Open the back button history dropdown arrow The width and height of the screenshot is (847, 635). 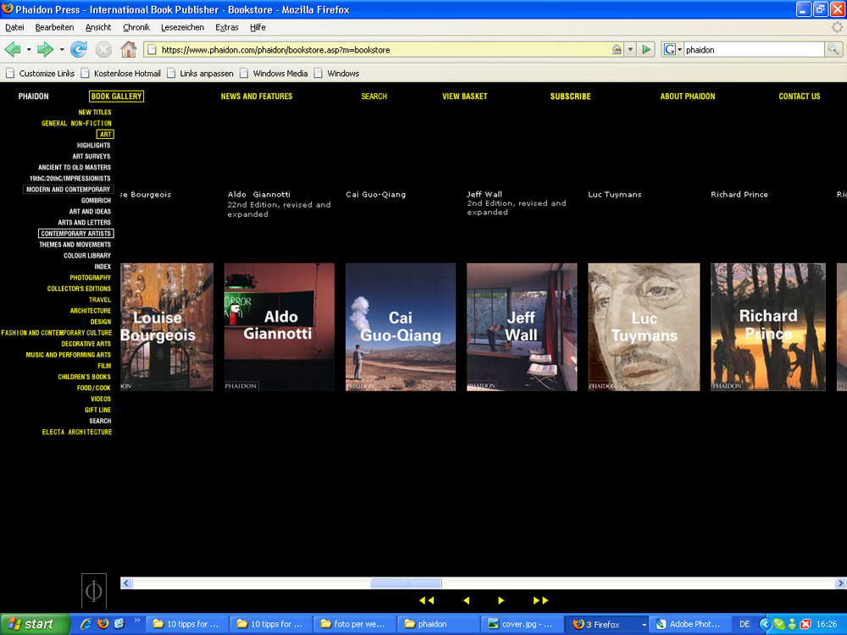pos(29,49)
